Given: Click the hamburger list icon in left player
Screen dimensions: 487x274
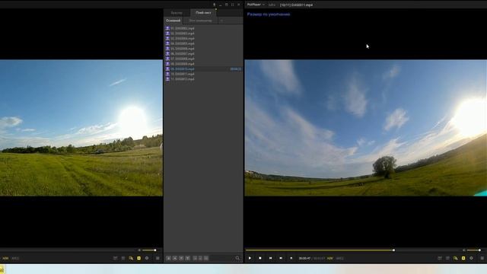Looking at the screenshot, I should point(158,258).
